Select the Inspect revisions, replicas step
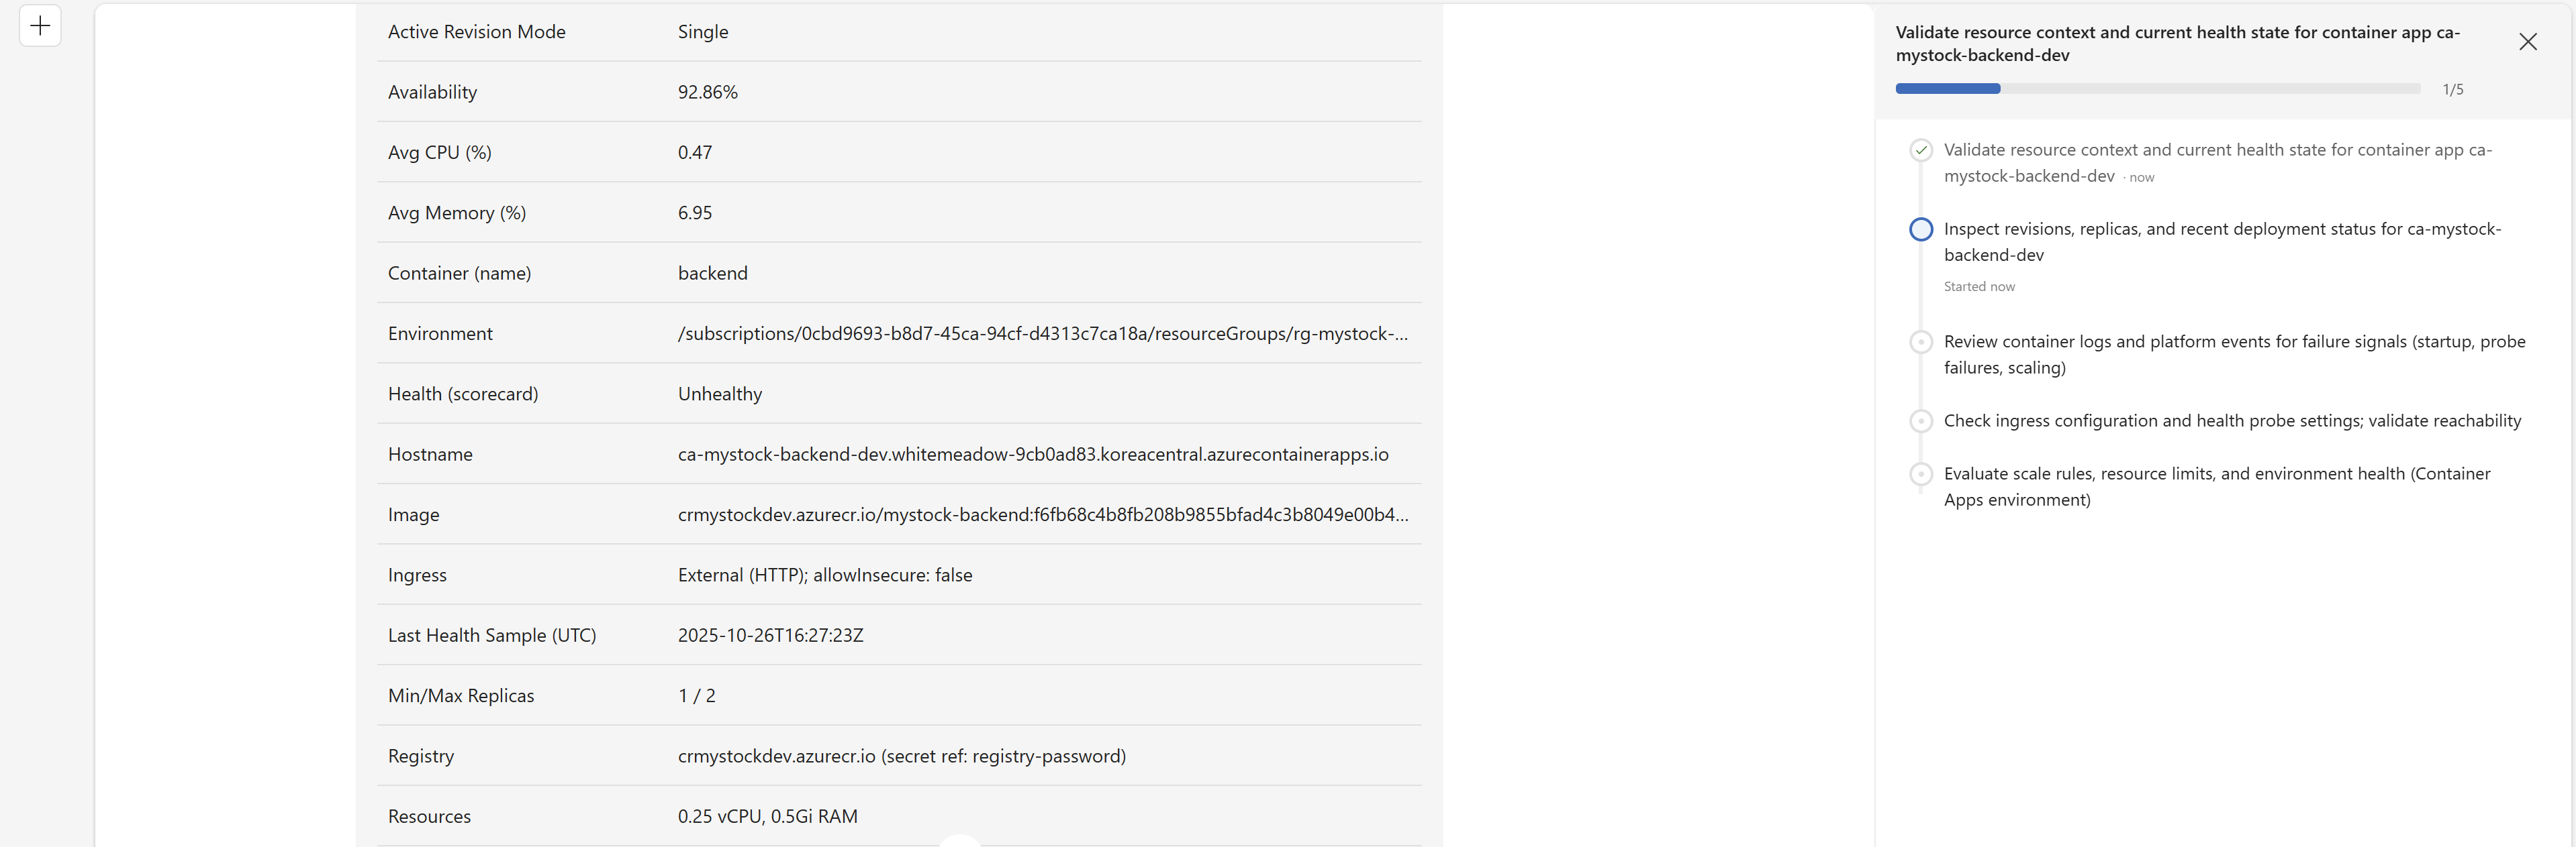 click(x=2221, y=241)
